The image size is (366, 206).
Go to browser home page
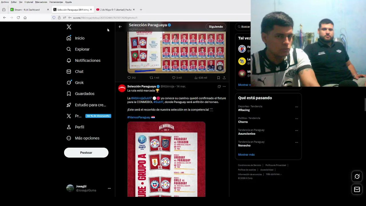pos(25,17)
